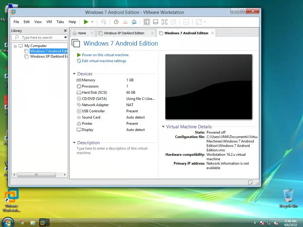303x227 pixels.
Task: Select the Memory device row
Action: [x=116, y=80]
